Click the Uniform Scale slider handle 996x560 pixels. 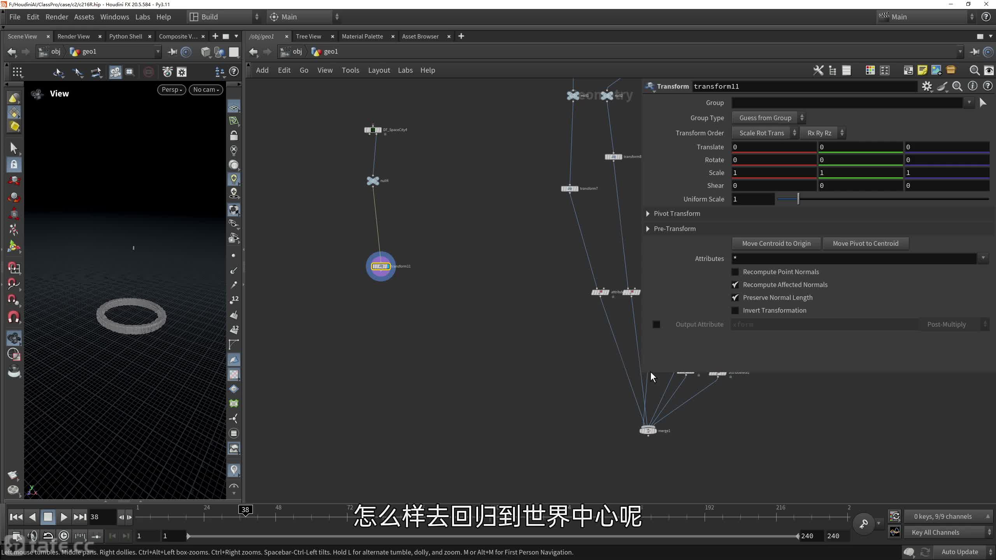pos(798,199)
